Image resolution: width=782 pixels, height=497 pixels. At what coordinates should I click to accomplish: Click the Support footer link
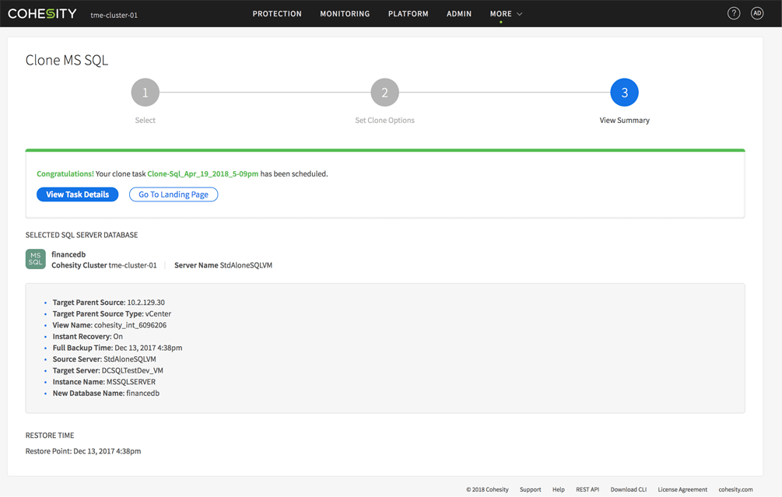coord(530,489)
